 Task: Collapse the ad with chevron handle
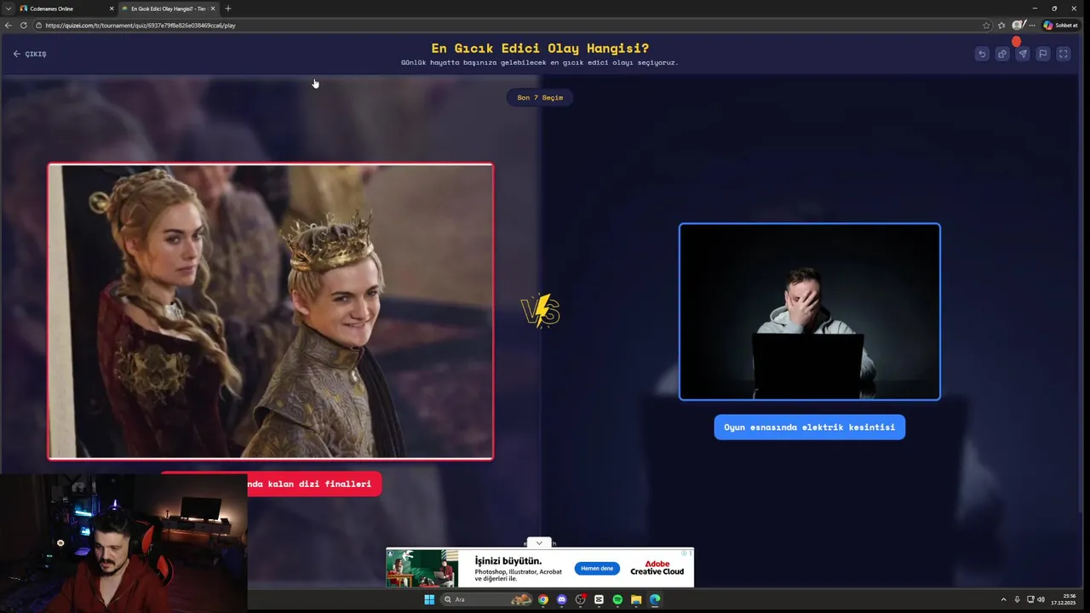539,542
